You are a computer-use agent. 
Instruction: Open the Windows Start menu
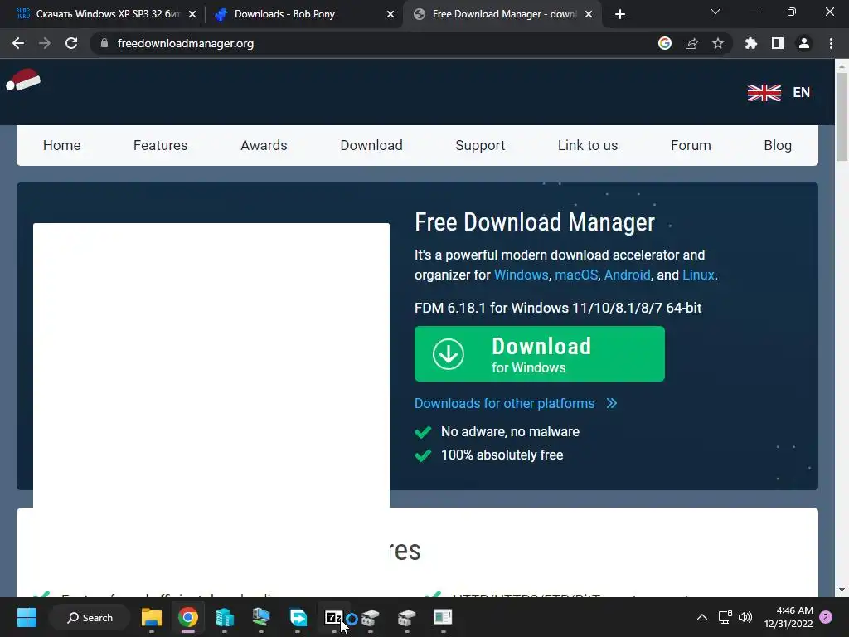click(x=27, y=617)
